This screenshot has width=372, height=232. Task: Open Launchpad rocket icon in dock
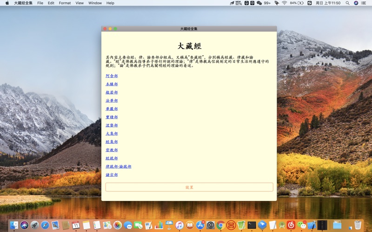pos(34,225)
